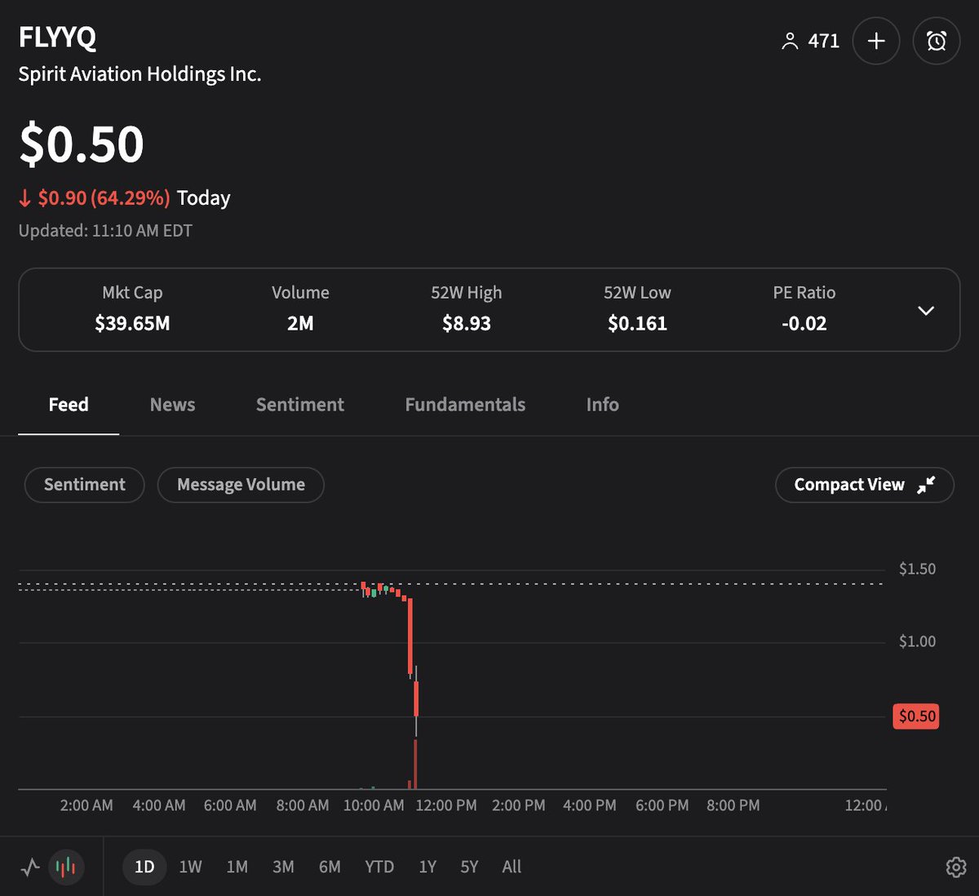This screenshot has height=896, width=979.
Task: Click the large red falling candlestick
Action: coord(410,637)
